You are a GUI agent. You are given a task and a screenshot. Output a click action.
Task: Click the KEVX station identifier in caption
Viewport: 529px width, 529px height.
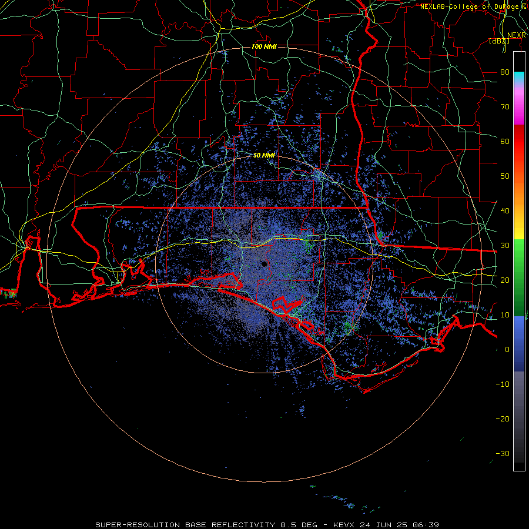pyautogui.click(x=344, y=525)
